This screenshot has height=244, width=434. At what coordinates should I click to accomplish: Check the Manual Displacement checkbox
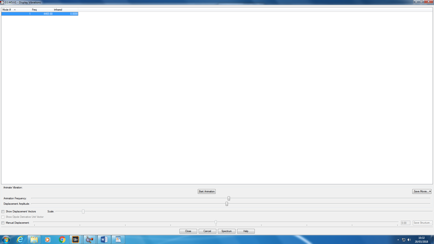3,223
